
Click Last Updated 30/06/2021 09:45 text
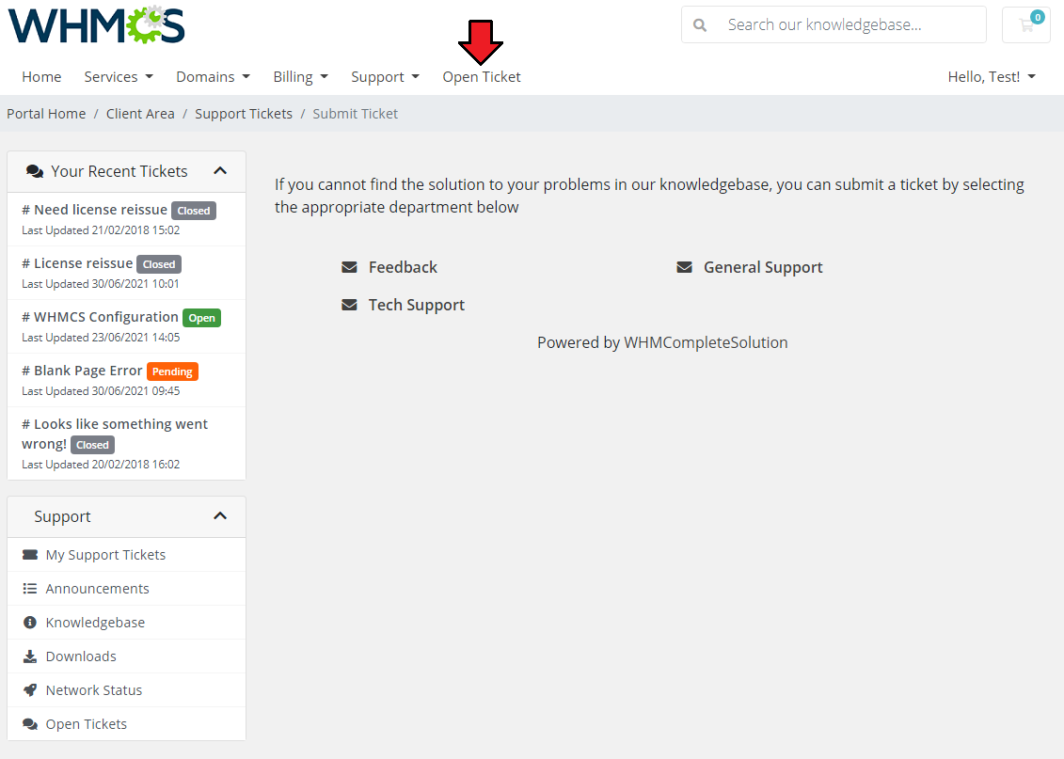click(101, 390)
